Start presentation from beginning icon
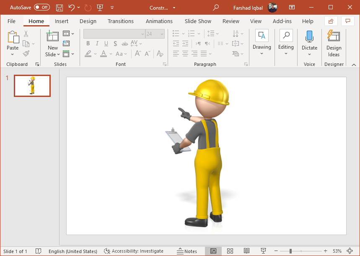 [100, 8]
